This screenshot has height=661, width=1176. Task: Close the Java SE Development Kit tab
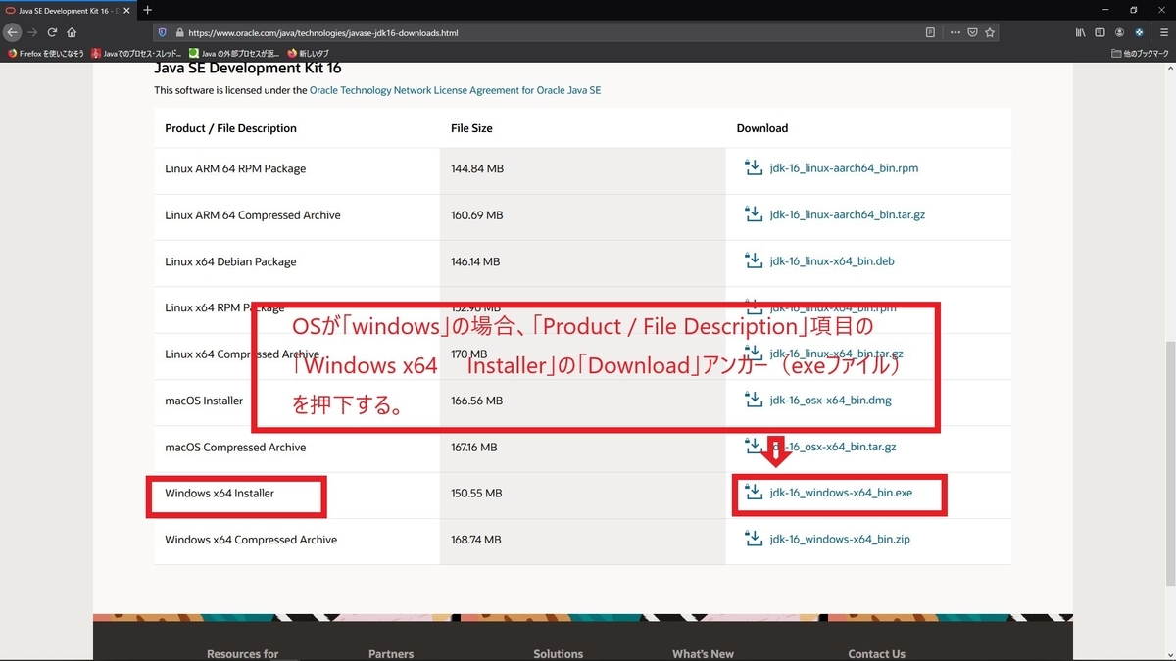pos(127,10)
